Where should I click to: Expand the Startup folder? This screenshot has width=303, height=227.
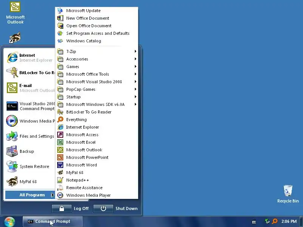[x=97, y=97]
